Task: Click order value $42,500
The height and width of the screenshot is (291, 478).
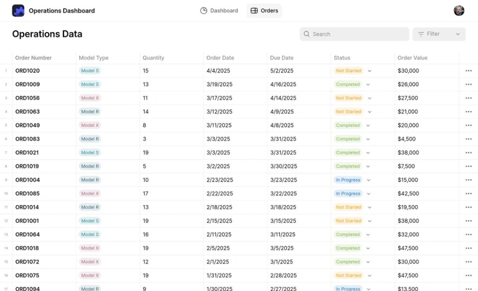Action: (x=408, y=193)
